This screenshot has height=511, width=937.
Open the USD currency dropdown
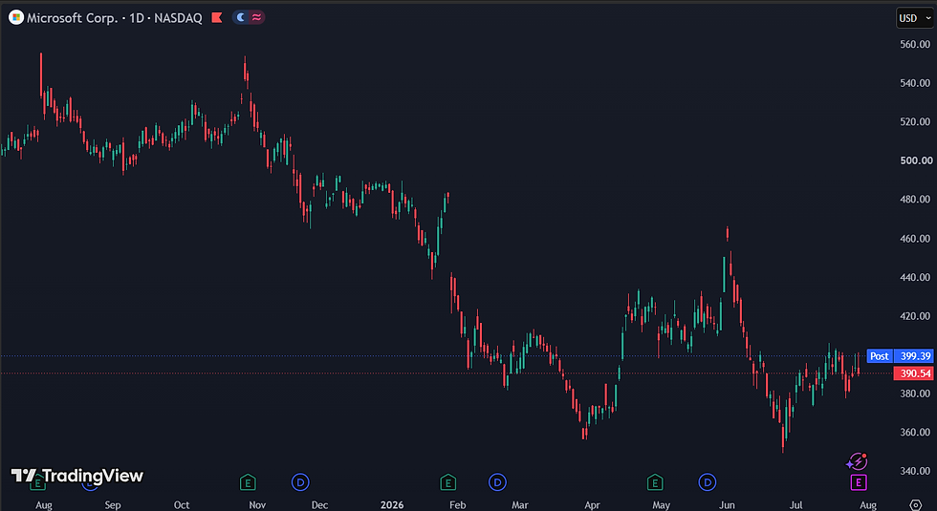(915, 18)
